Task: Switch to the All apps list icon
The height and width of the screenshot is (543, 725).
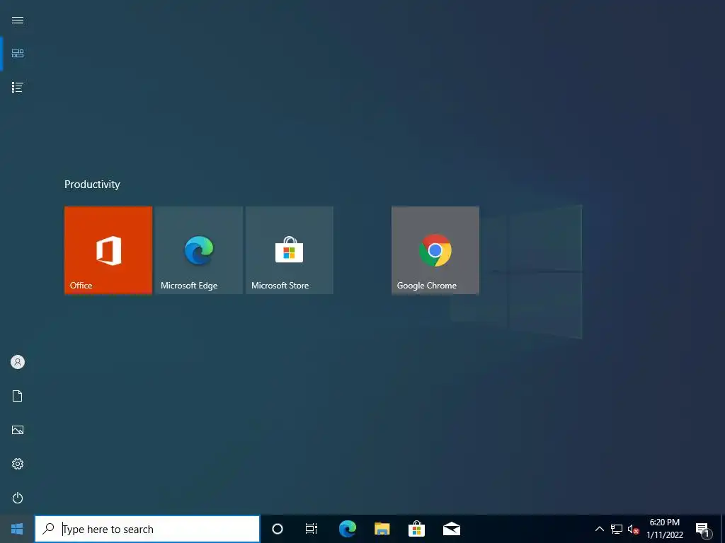Action: (x=18, y=87)
